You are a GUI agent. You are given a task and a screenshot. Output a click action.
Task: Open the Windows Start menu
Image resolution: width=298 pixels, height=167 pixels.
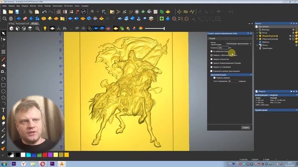pyautogui.click(x=4, y=164)
